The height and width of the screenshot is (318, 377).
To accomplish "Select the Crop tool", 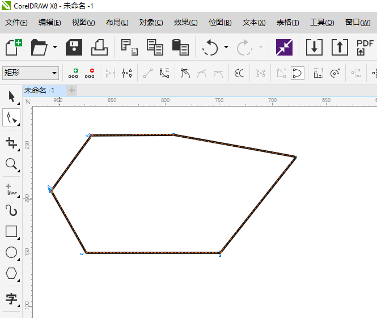I will (x=11, y=142).
